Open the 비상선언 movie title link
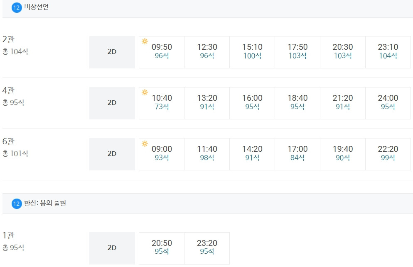The height and width of the screenshot is (267, 413). pyautogui.click(x=37, y=7)
